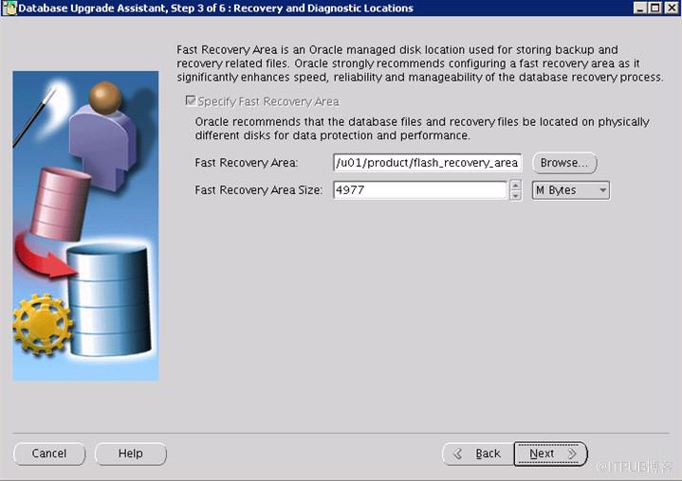Increase recovery area size with up arrow

tap(515, 186)
